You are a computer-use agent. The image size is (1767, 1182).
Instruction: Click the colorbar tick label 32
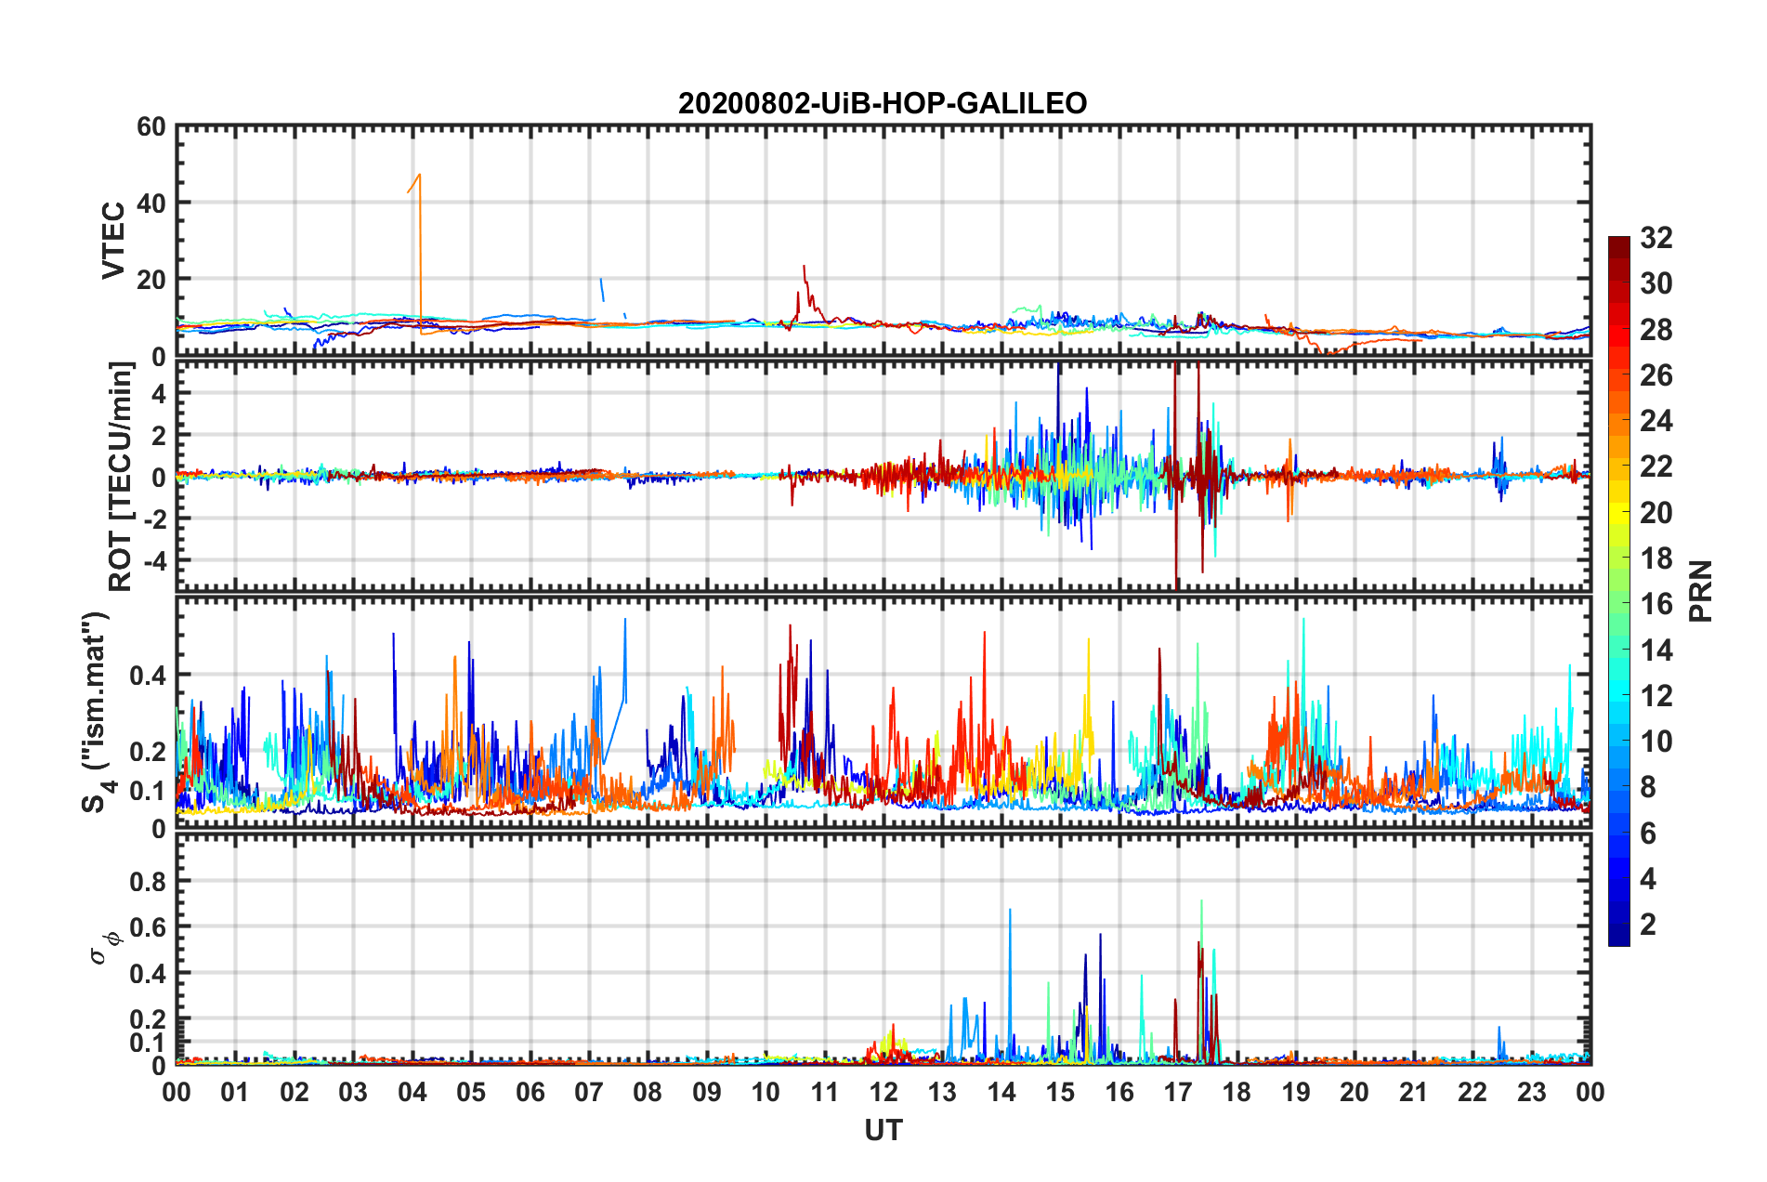click(x=1656, y=238)
